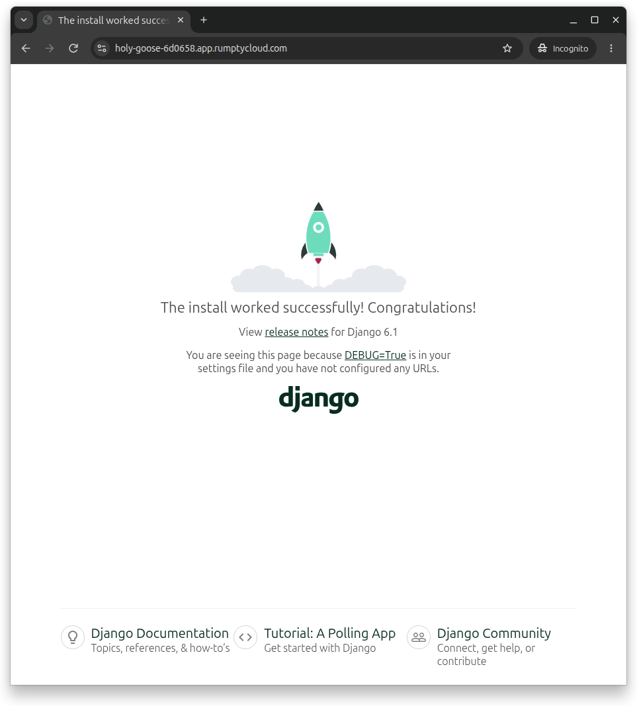
Task: Open the DEBUG=True link
Action: tap(375, 355)
